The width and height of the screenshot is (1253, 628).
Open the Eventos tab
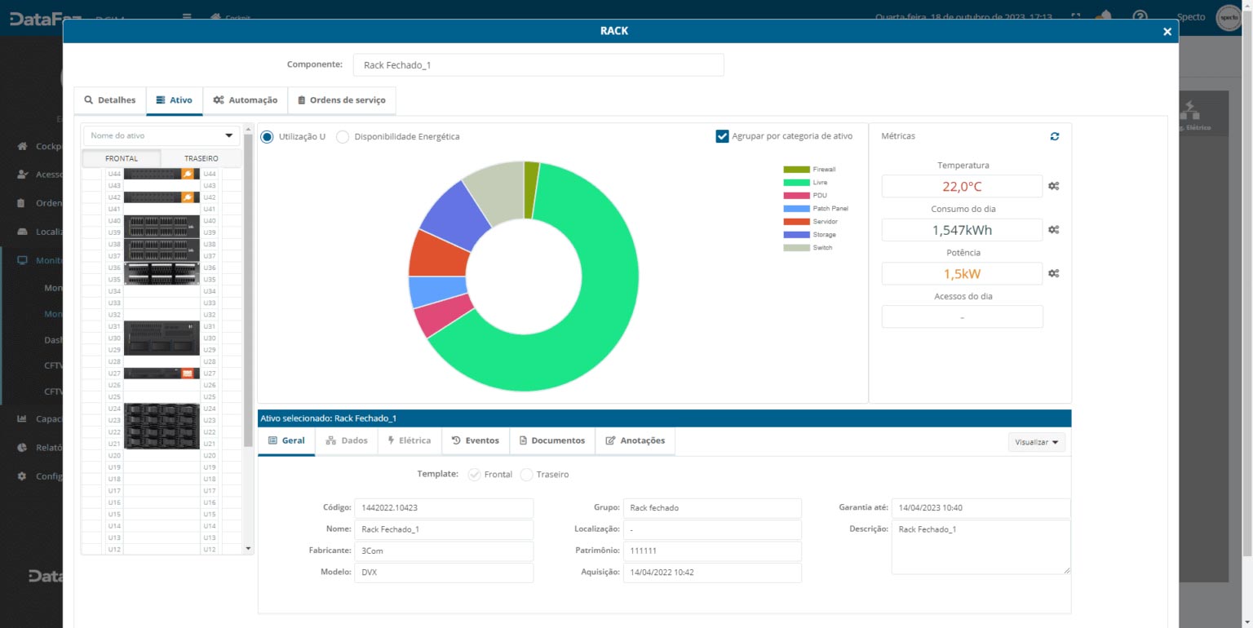pos(475,440)
